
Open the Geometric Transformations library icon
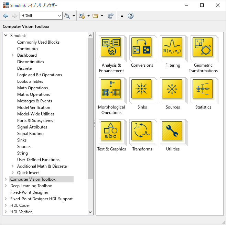pyautogui.click(x=203, y=47)
